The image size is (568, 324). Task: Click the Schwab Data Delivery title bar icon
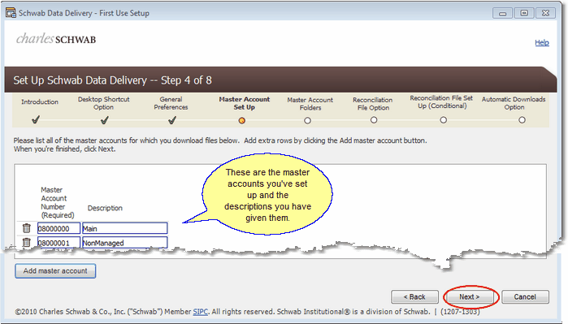click(11, 13)
